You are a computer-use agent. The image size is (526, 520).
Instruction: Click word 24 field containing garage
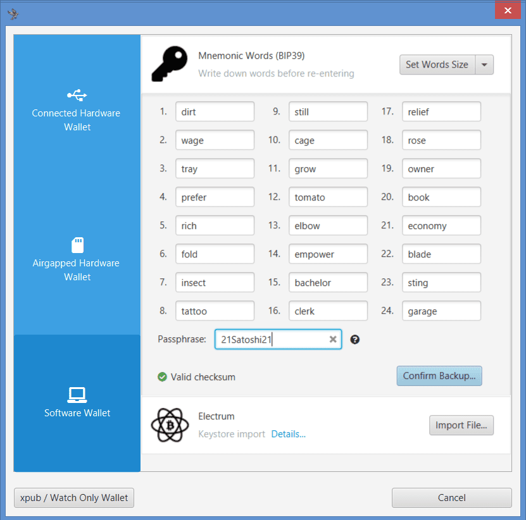(441, 311)
